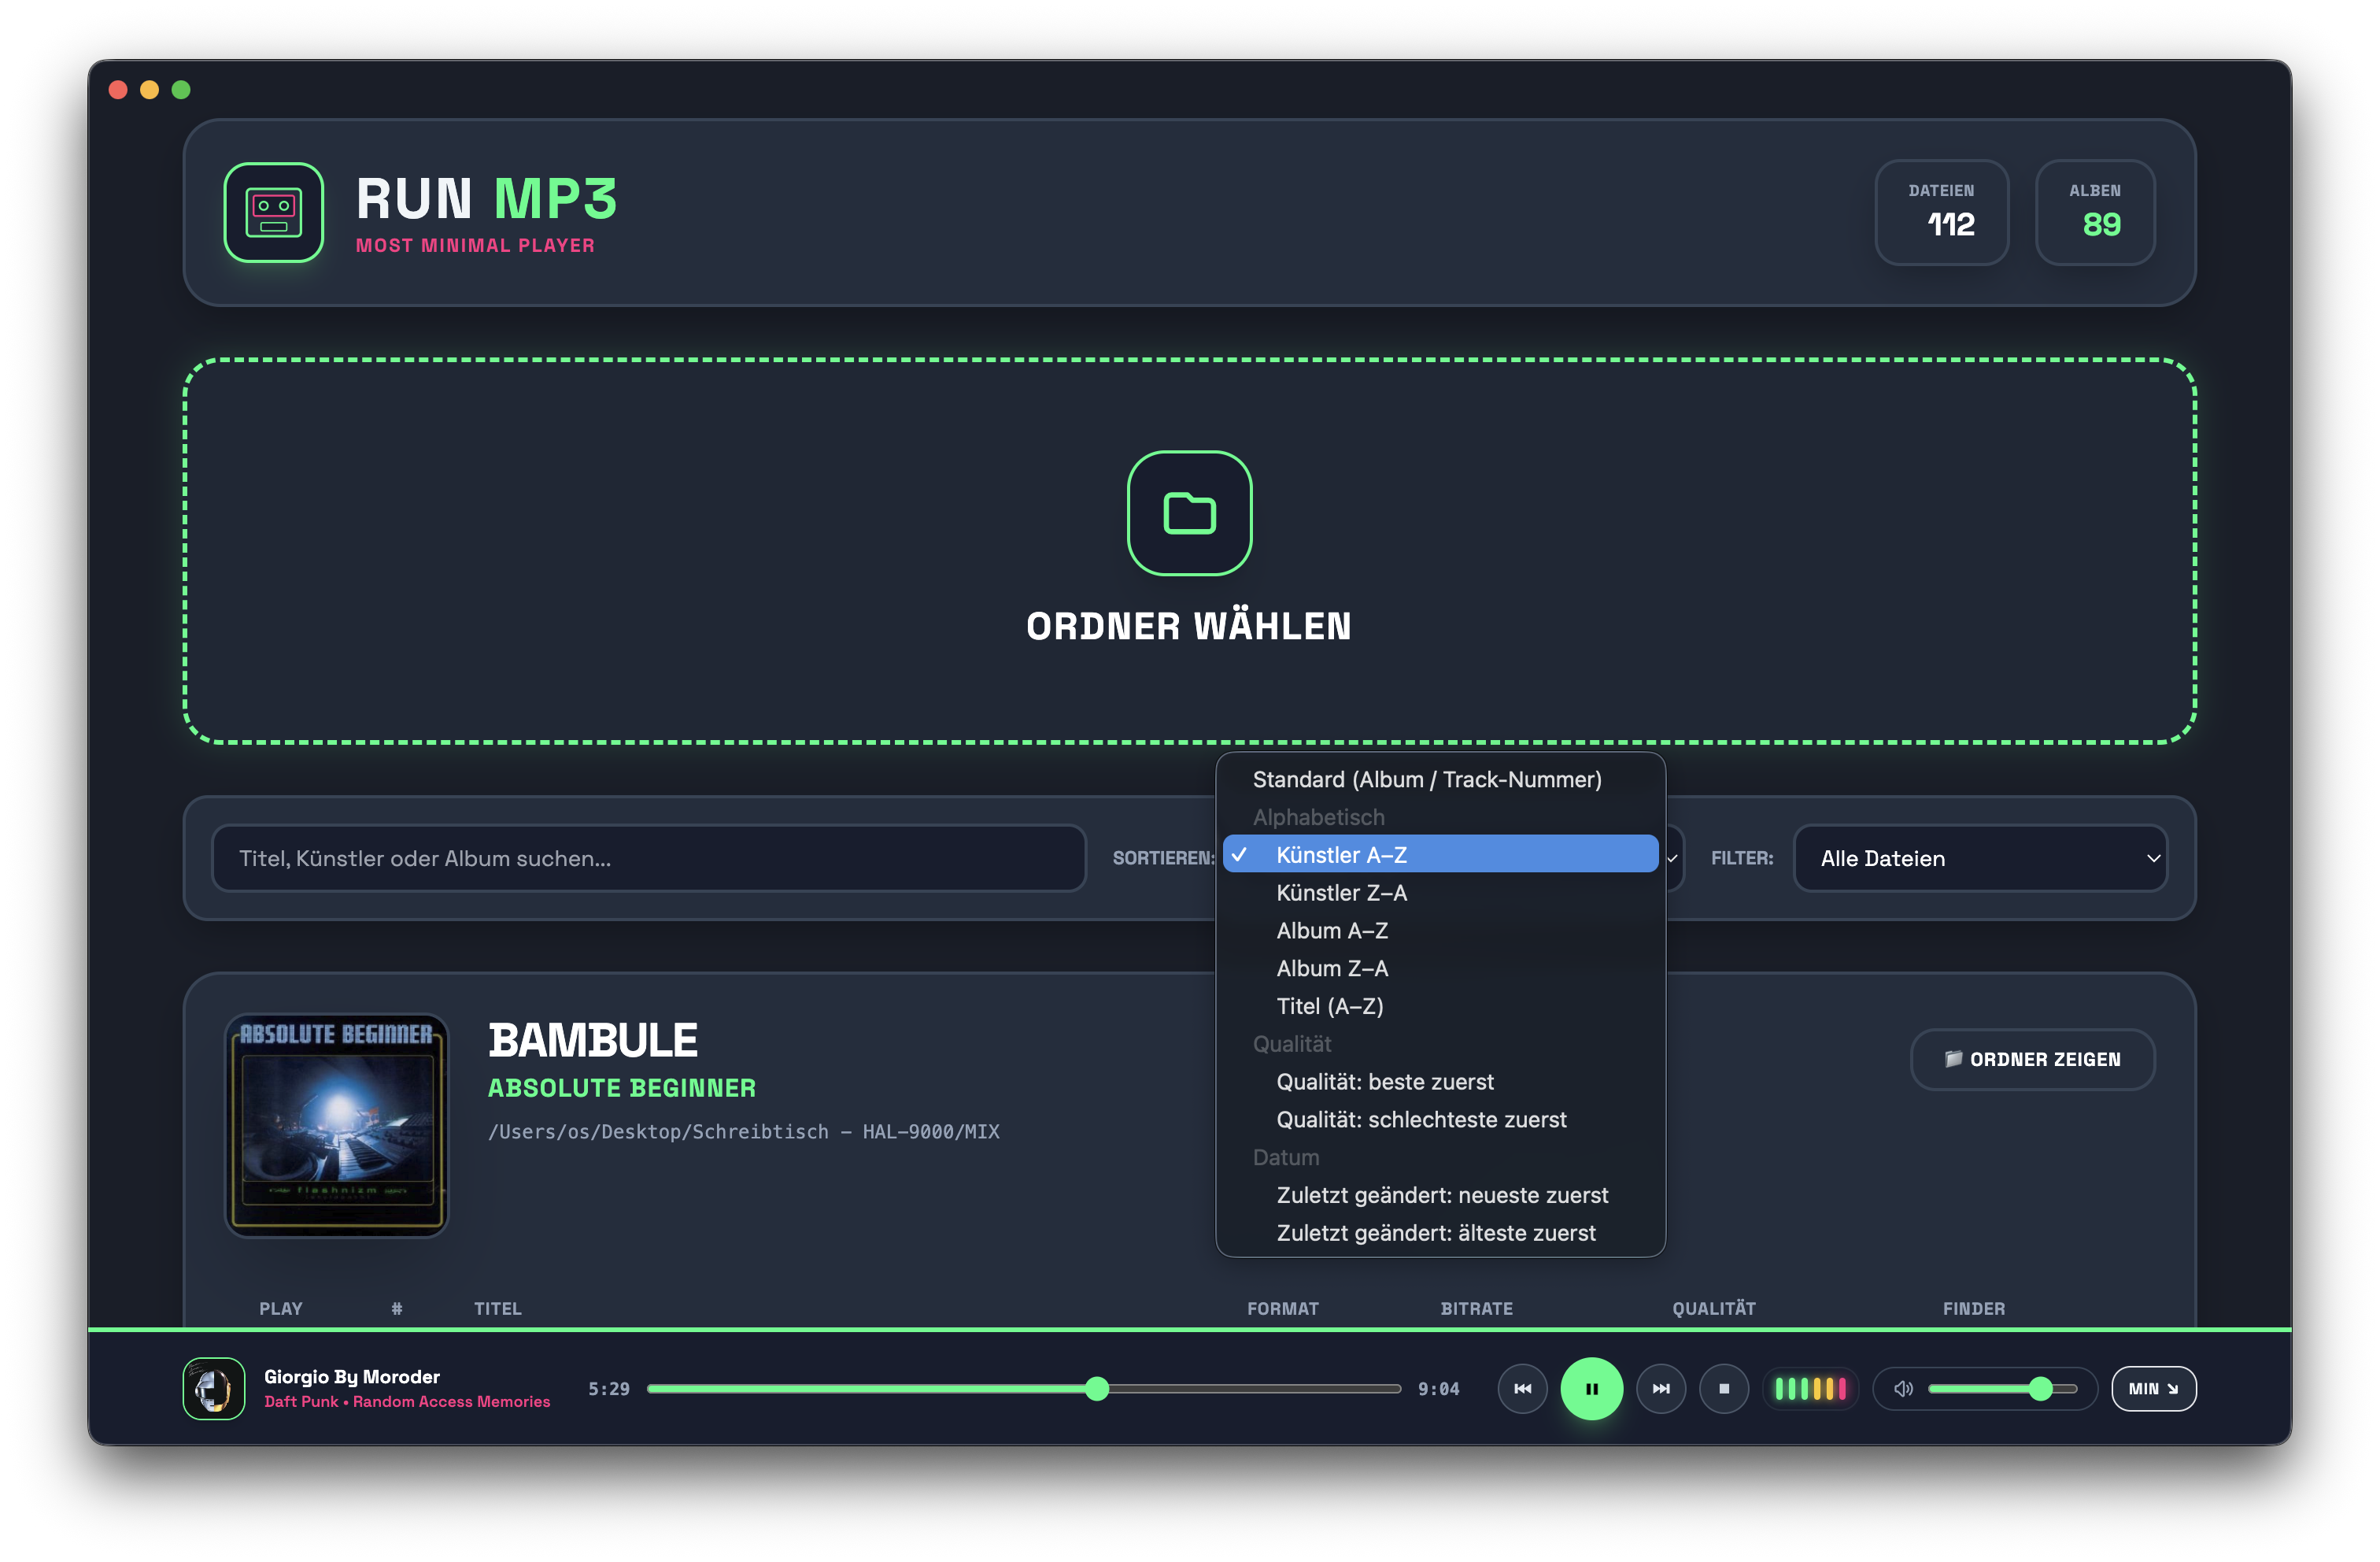The height and width of the screenshot is (1562, 2380).
Task: Click the green macOS zoom window button
Action: coord(181,89)
